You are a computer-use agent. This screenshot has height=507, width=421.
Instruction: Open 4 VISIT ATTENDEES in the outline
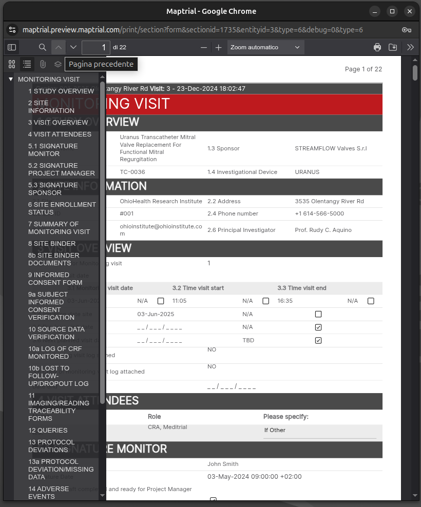(x=60, y=134)
